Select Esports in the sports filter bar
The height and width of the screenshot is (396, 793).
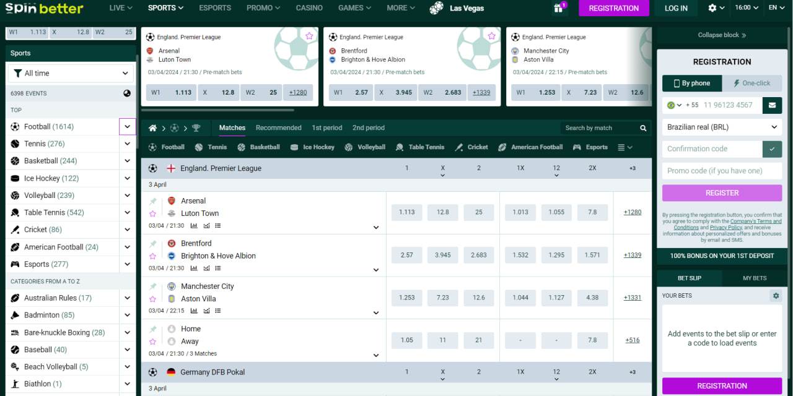(x=590, y=147)
